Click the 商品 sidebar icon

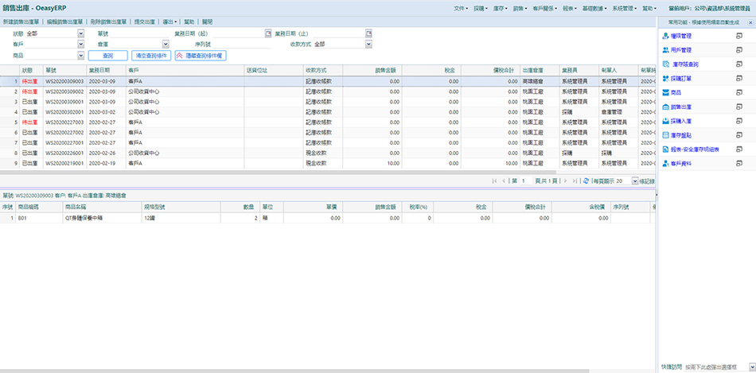[x=665, y=92]
